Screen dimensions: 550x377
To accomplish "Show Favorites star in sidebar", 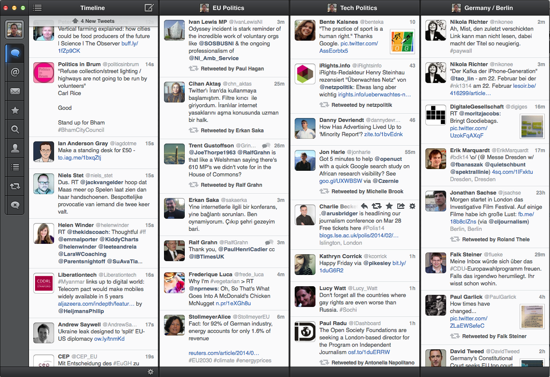I will click(x=15, y=111).
